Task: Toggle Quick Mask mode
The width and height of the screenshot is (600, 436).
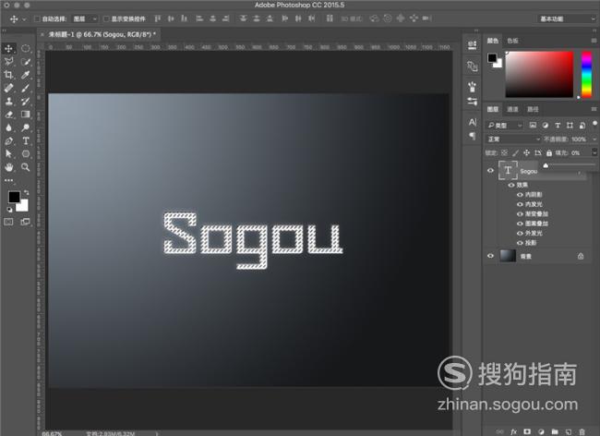Action: [x=8, y=222]
